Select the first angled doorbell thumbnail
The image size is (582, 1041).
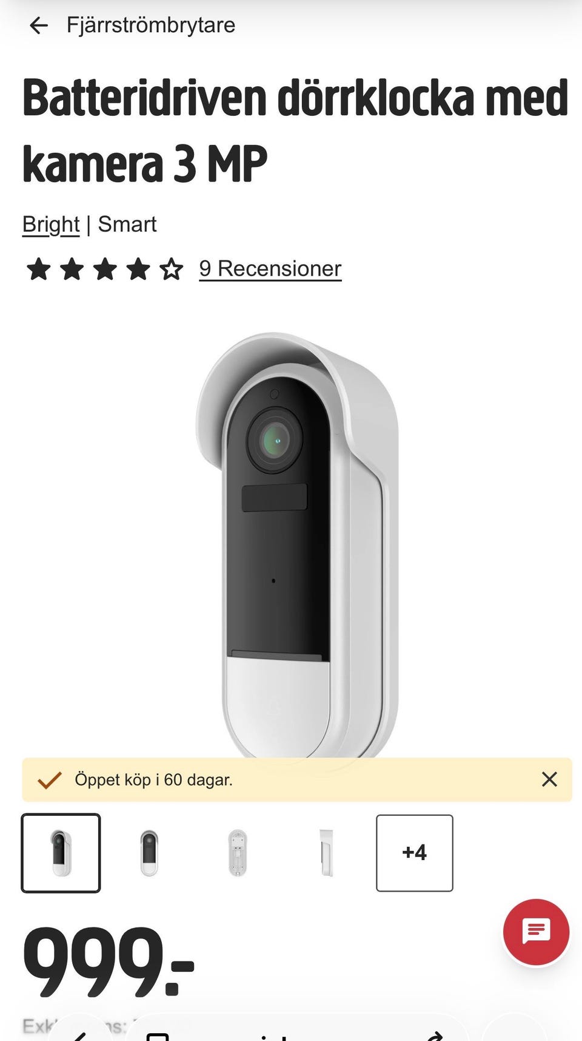pos(61,853)
